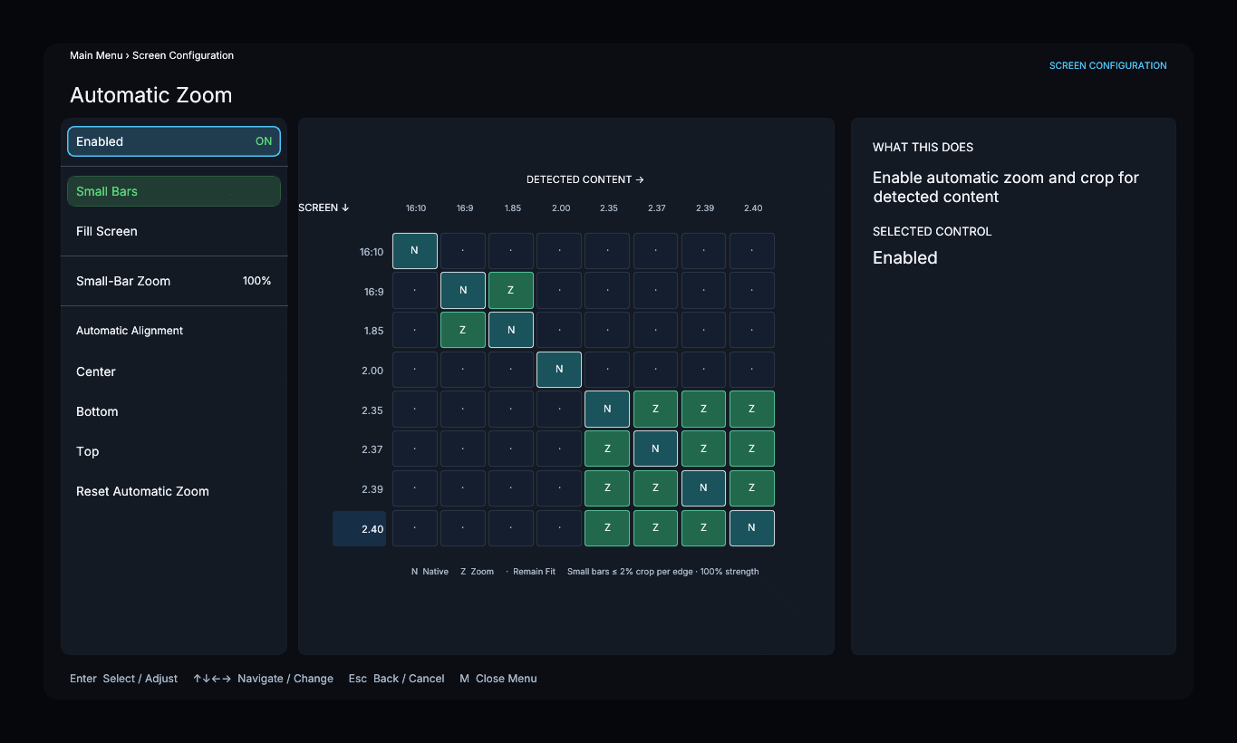Select Zoom cell for 1.85 screen, 16:9 content
The height and width of the screenshot is (743, 1237).
(x=463, y=330)
